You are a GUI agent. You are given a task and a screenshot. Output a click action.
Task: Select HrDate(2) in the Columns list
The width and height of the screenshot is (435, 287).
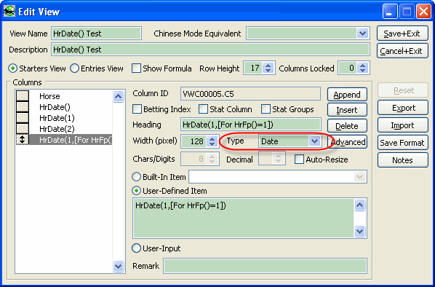pyautogui.click(x=71, y=129)
